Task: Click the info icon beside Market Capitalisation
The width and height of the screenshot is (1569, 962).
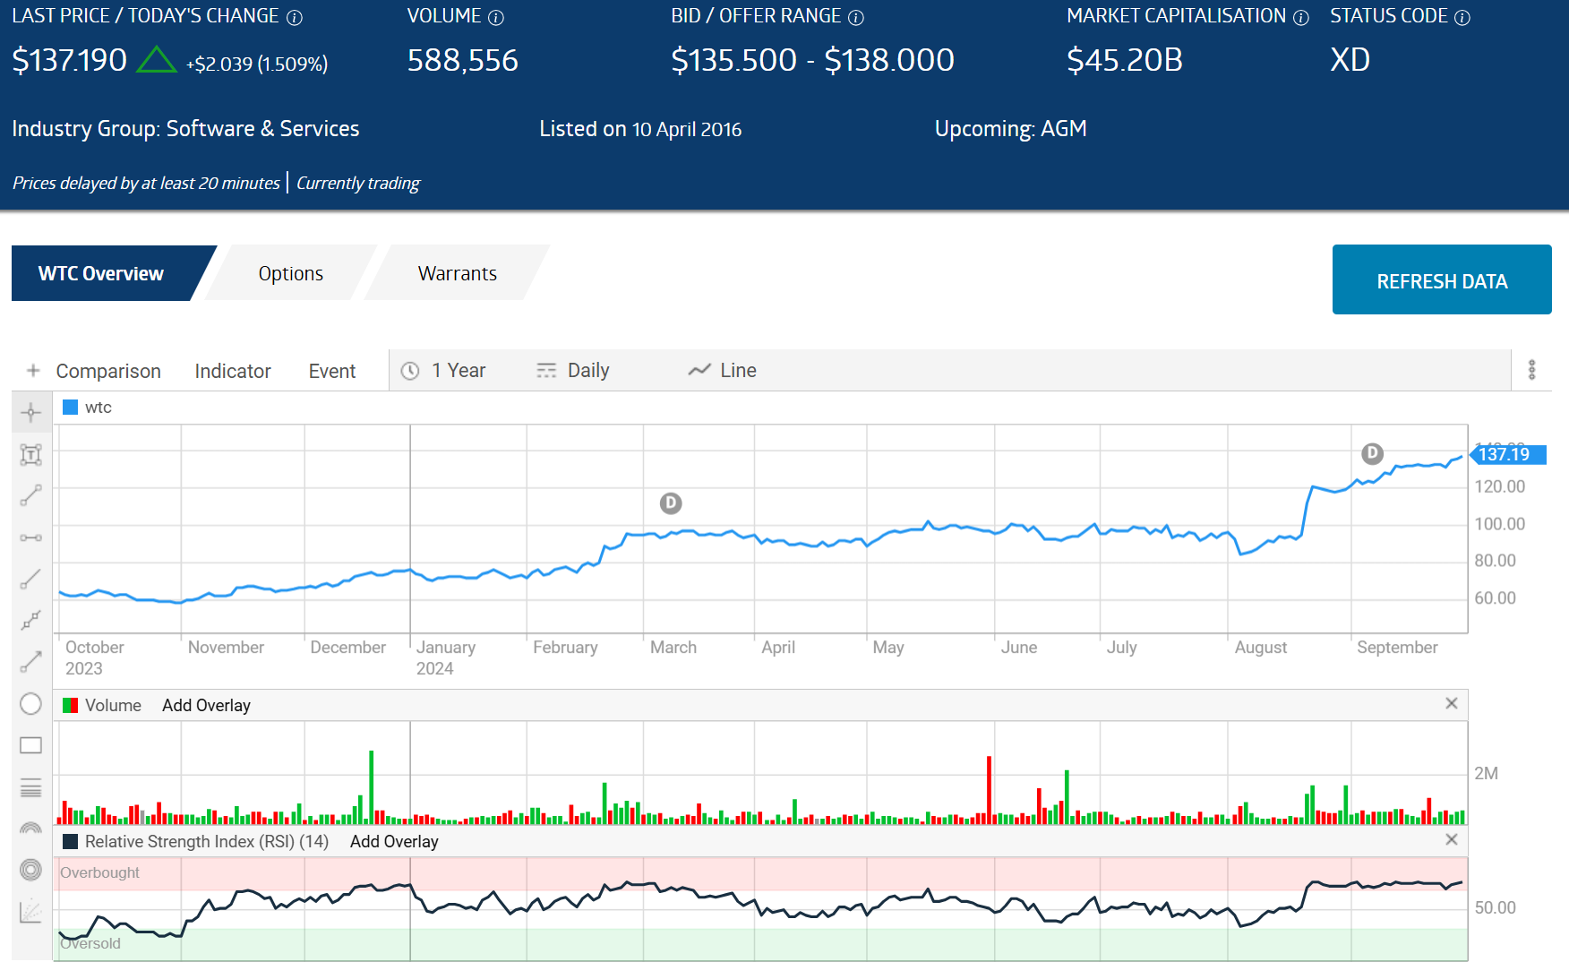Action: pyautogui.click(x=1301, y=17)
